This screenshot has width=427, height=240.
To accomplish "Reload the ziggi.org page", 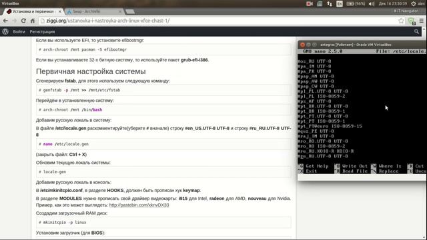I will click(23, 21).
